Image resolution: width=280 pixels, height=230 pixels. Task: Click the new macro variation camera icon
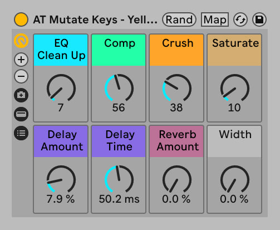click(21, 95)
